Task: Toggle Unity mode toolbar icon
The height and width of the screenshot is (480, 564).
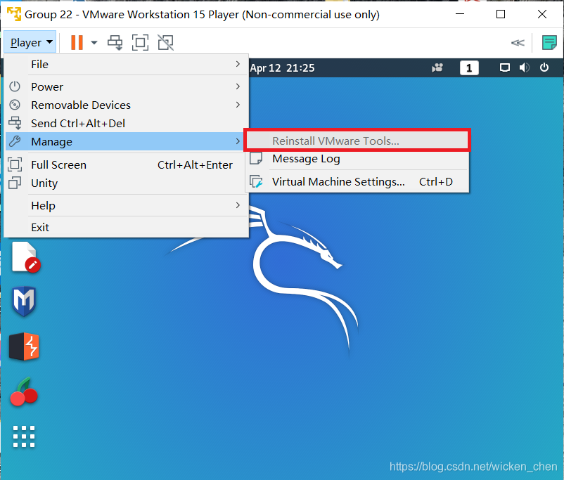Action: [165, 42]
